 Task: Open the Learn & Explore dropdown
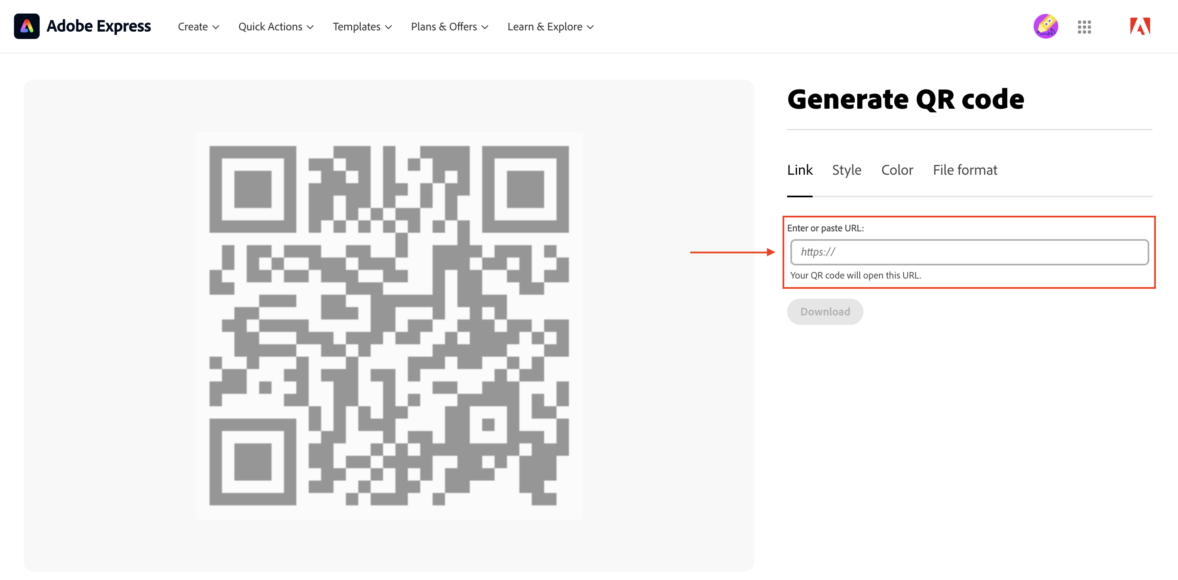550,27
